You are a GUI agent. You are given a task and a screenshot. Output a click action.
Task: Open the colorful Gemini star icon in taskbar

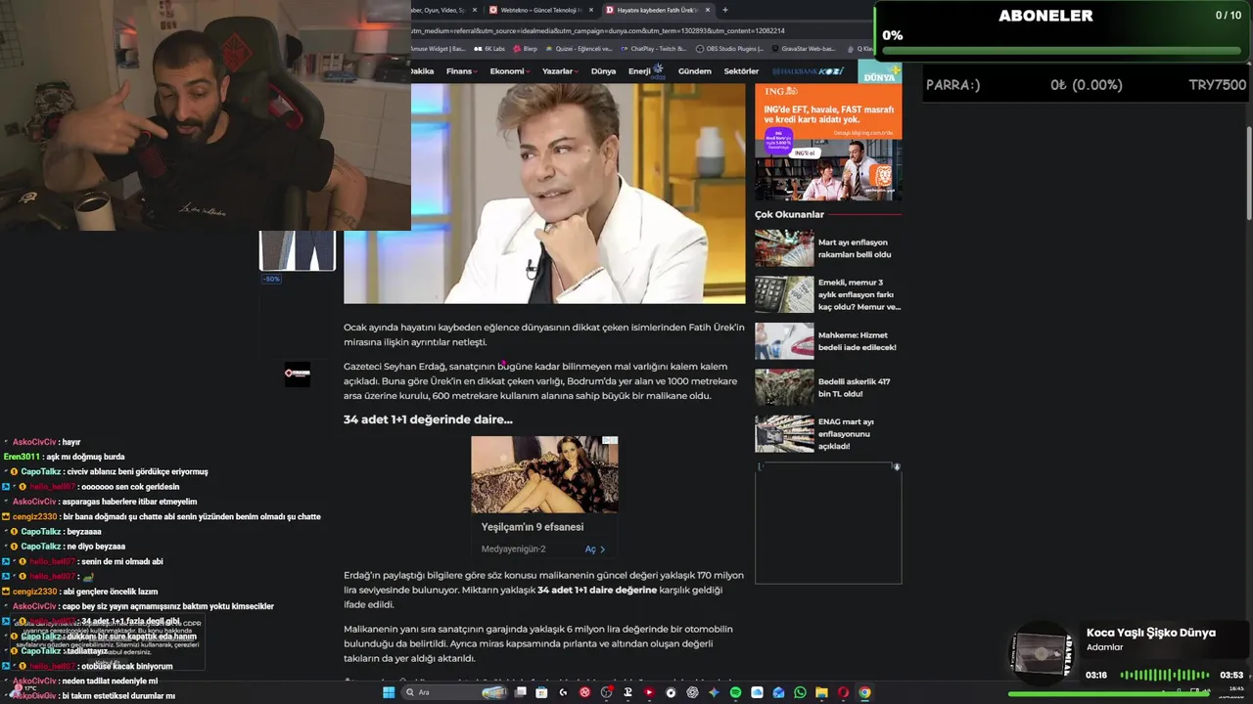pos(714,692)
